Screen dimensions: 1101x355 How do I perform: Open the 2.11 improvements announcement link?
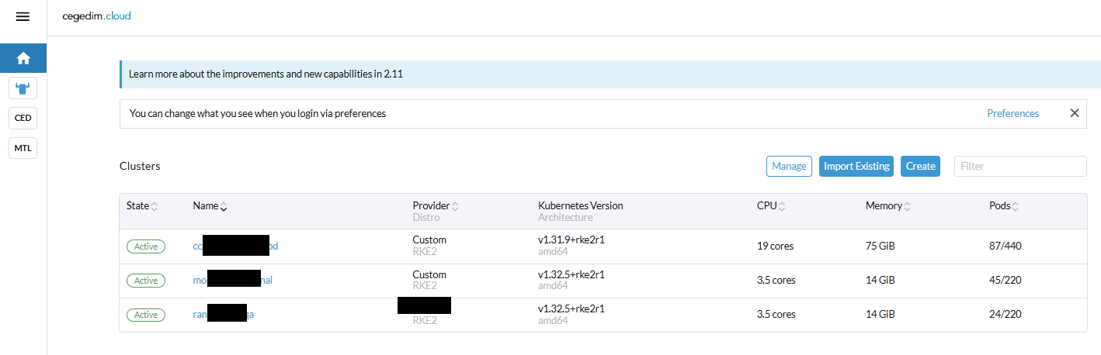click(x=266, y=74)
